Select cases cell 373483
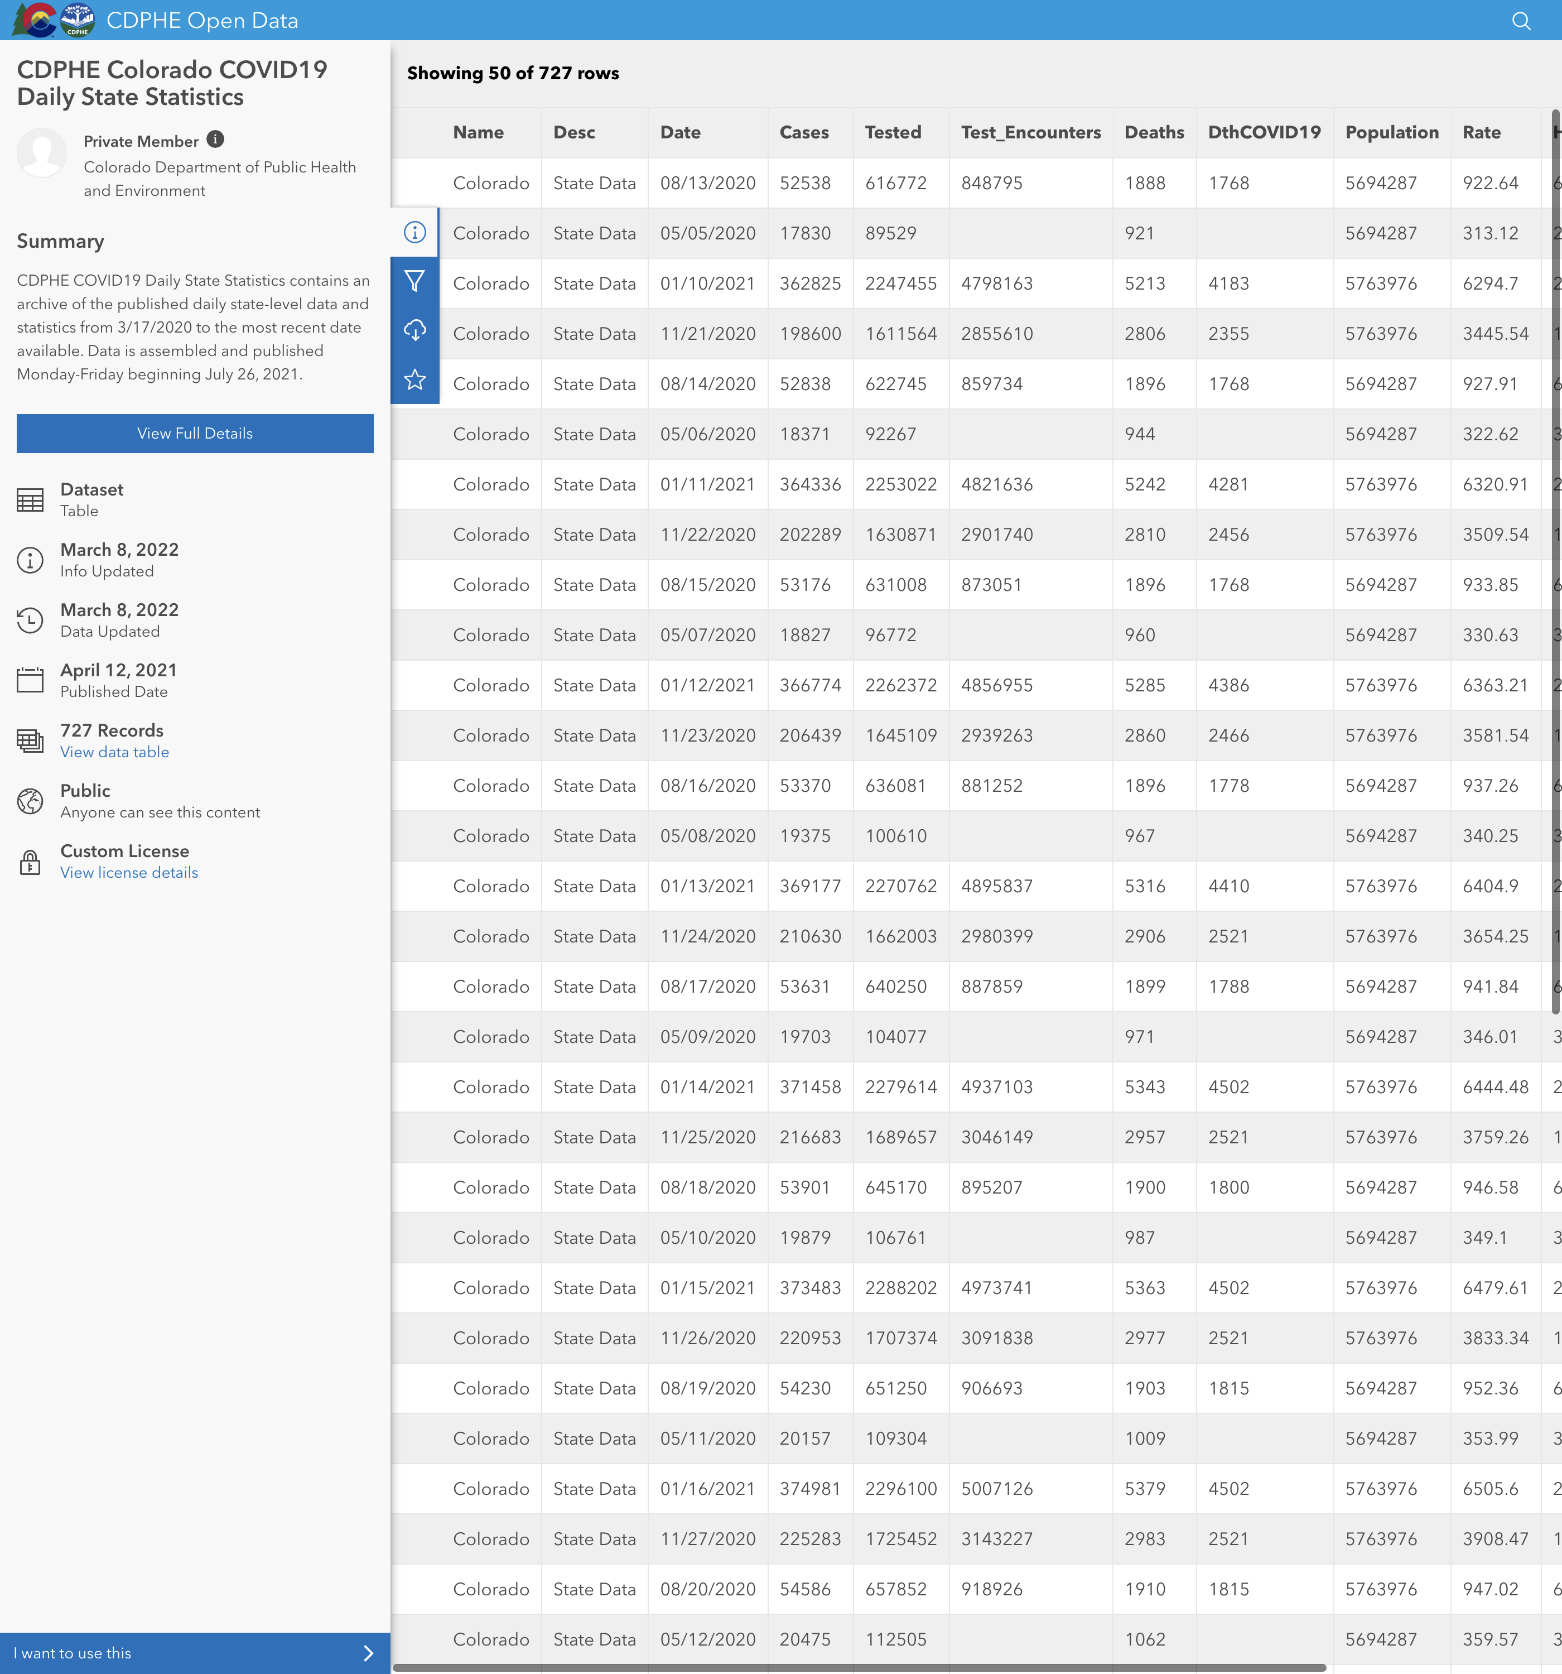Screen dimensions: 1562x1674 click(810, 1287)
